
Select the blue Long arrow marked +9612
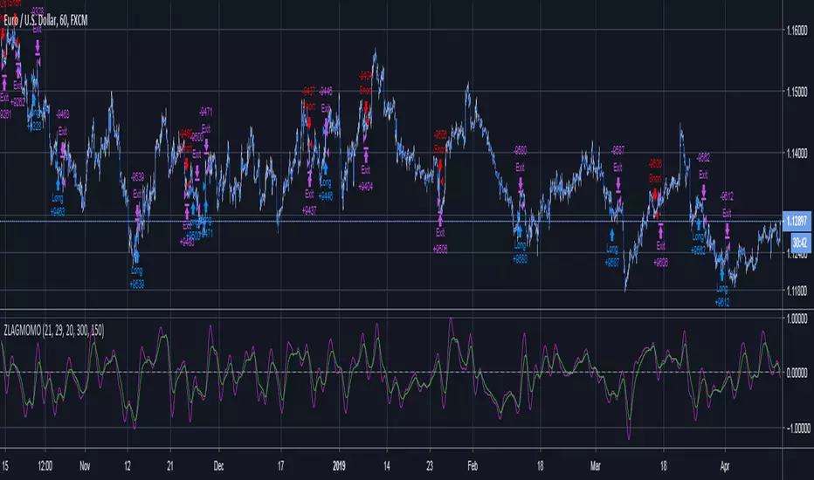721,275
